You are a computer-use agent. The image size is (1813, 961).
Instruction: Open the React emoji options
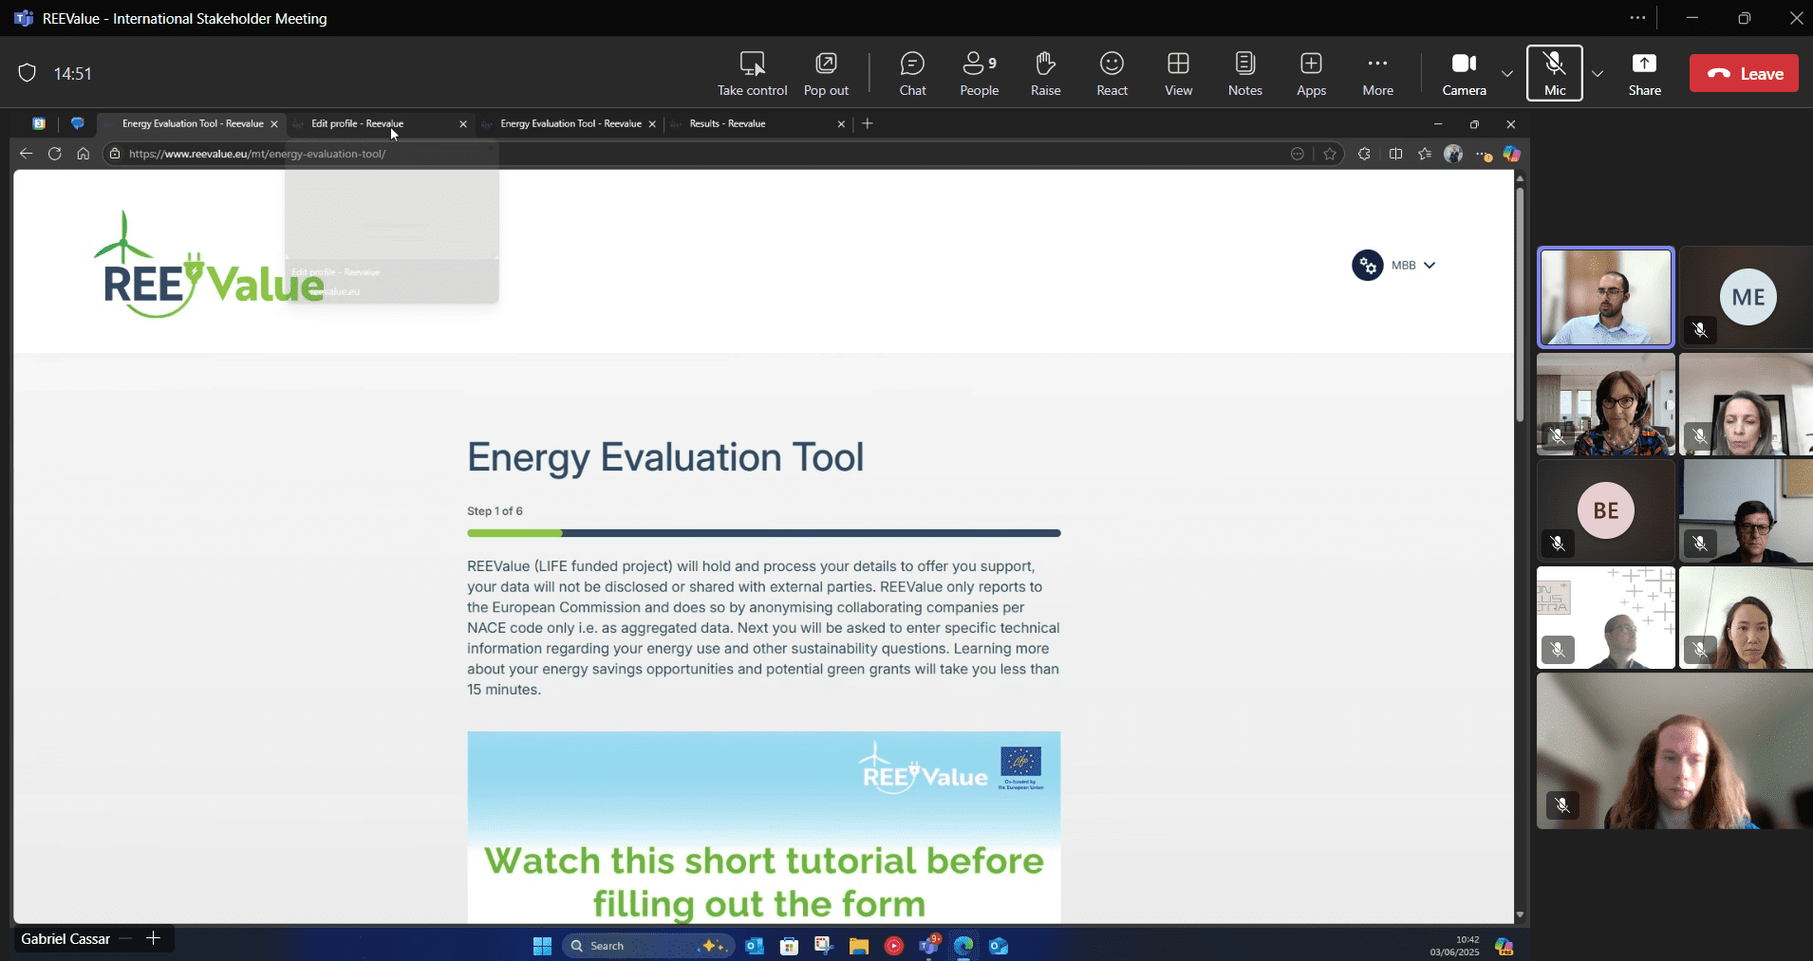pos(1112,74)
